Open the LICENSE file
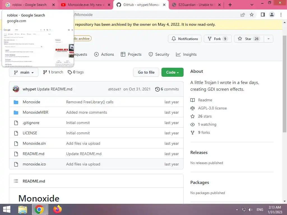The height and width of the screenshot is (215, 287). [30, 133]
